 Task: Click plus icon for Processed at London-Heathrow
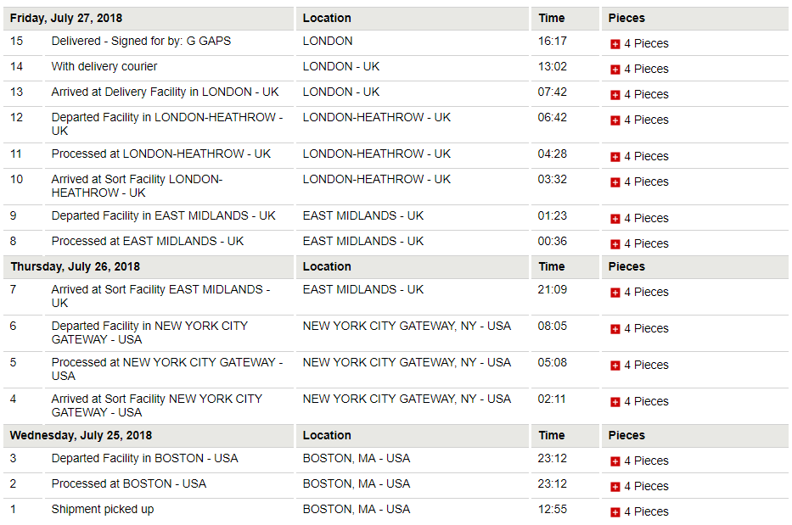pos(615,157)
